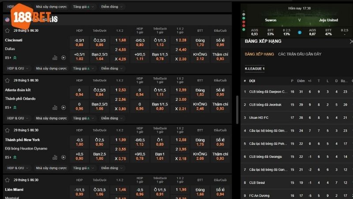353x199 pixels.
Task: Bet Atlanta draw odds 3,80
Action: pyautogui.click(x=120, y=109)
